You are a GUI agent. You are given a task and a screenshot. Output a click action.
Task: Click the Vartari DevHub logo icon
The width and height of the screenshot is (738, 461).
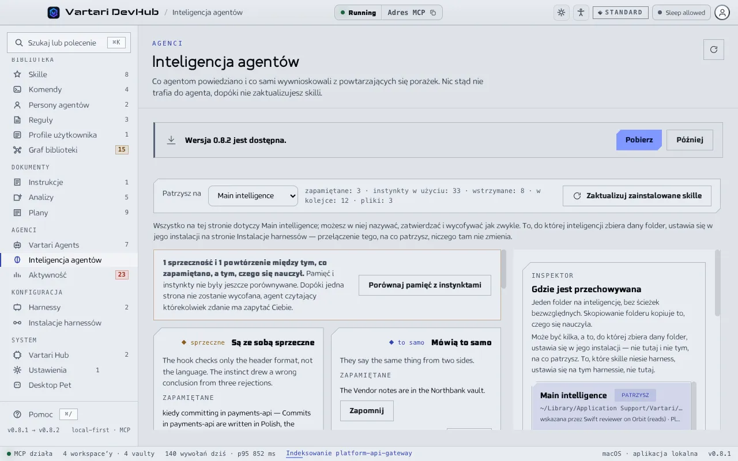click(54, 12)
